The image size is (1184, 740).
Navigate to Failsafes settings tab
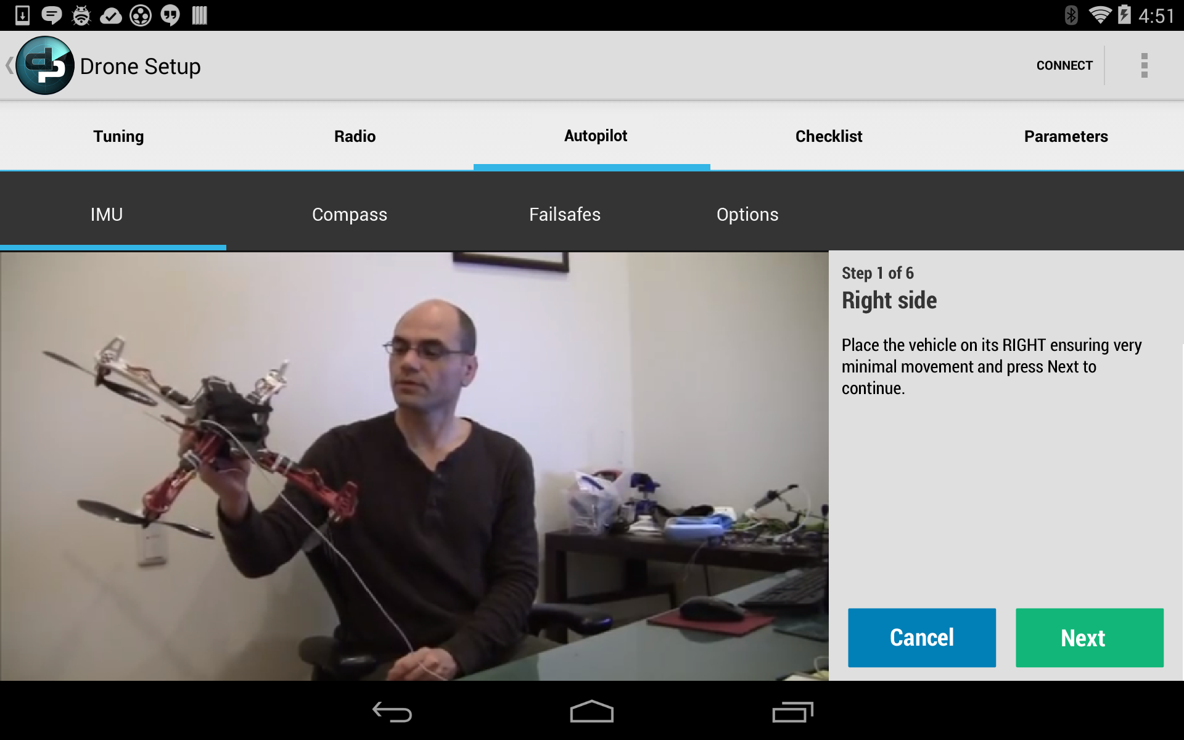coord(565,215)
